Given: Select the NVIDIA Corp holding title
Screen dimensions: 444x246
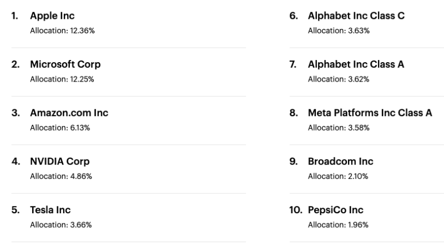Looking at the screenshot, I should [x=60, y=162].
